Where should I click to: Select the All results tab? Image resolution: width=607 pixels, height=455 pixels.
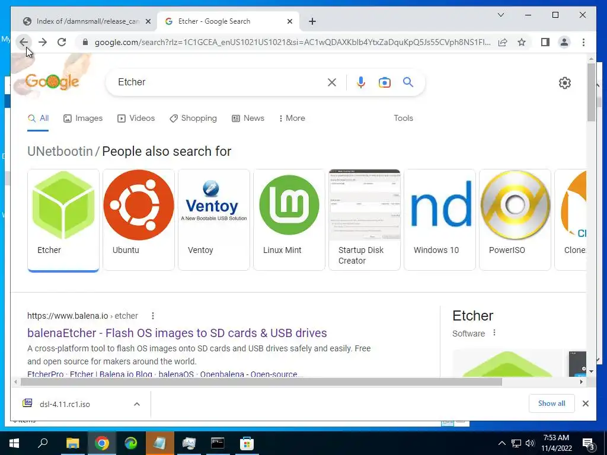coord(38,118)
